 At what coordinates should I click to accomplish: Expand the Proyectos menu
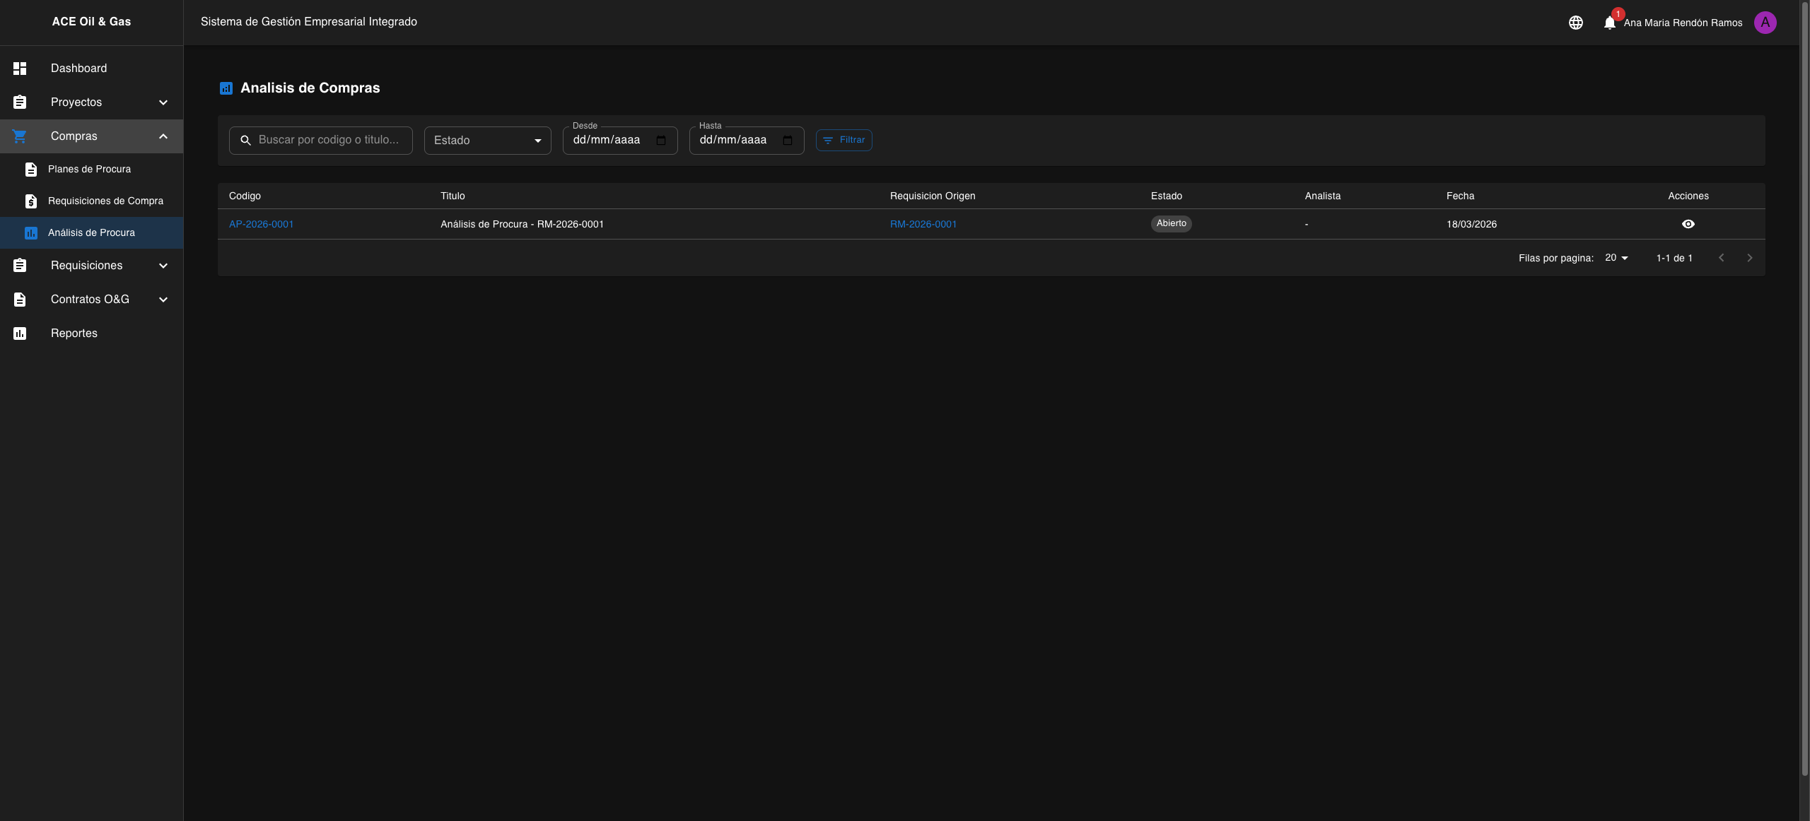tap(163, 102)
